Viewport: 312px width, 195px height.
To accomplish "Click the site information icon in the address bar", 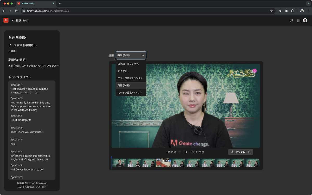I will click(24, 11).
